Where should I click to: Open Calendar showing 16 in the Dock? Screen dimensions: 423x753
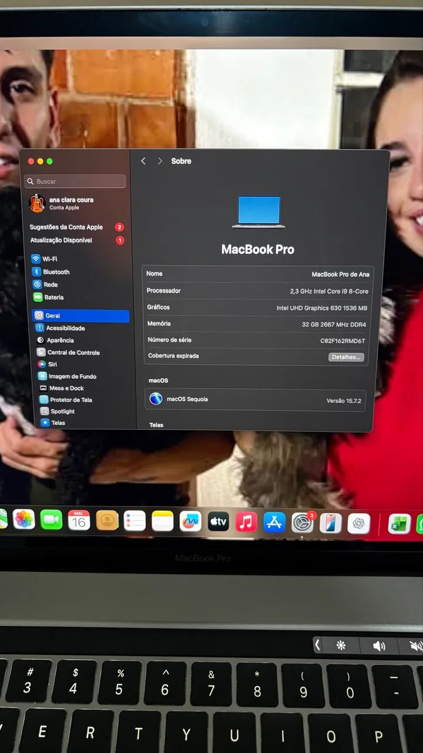click(x=79, y=520)
